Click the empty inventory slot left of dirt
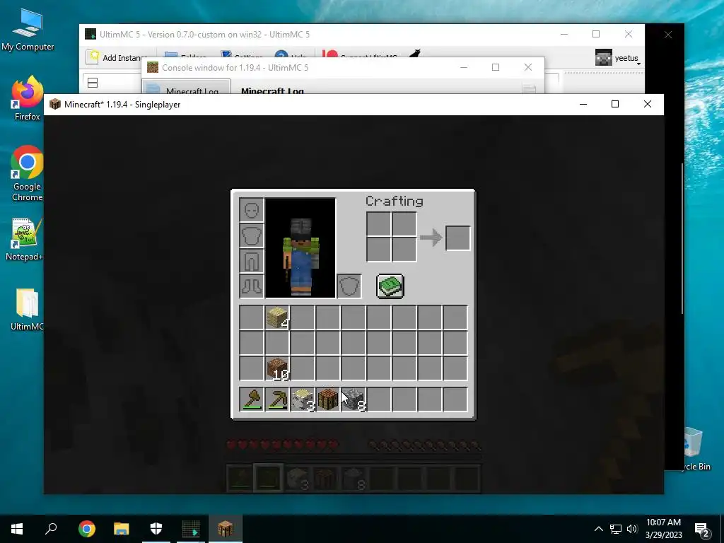 pos(252,368)
